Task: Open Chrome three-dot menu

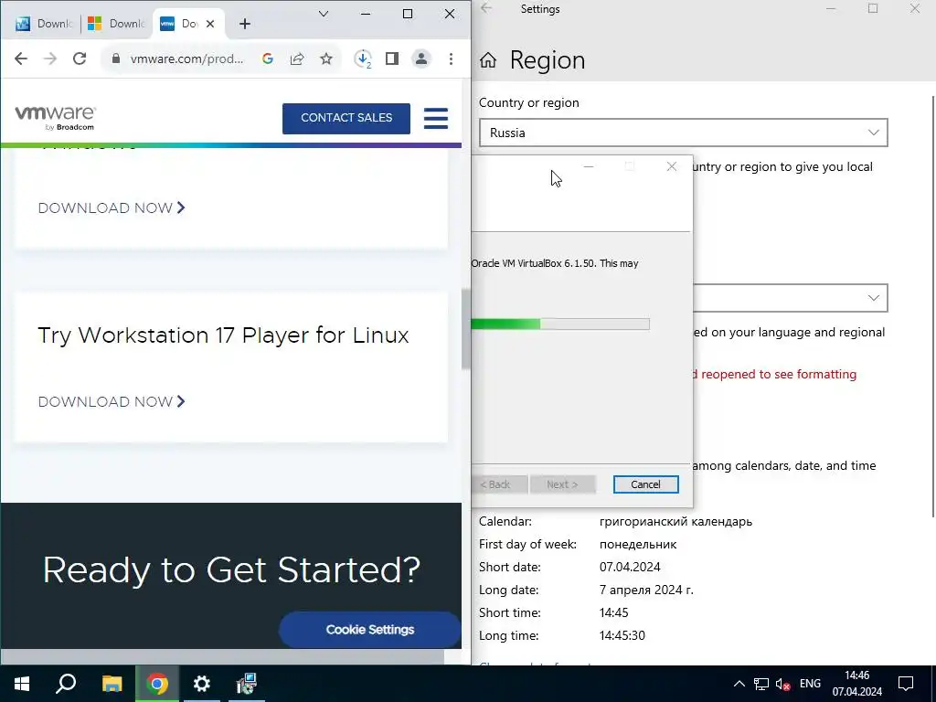Action: (451, 58)
